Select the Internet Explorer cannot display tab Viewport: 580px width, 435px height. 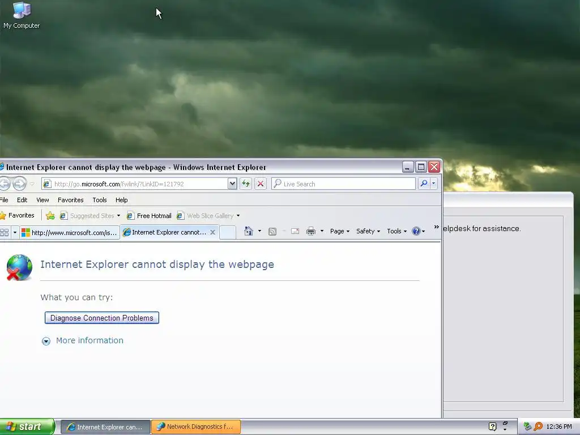click(165, 232)
